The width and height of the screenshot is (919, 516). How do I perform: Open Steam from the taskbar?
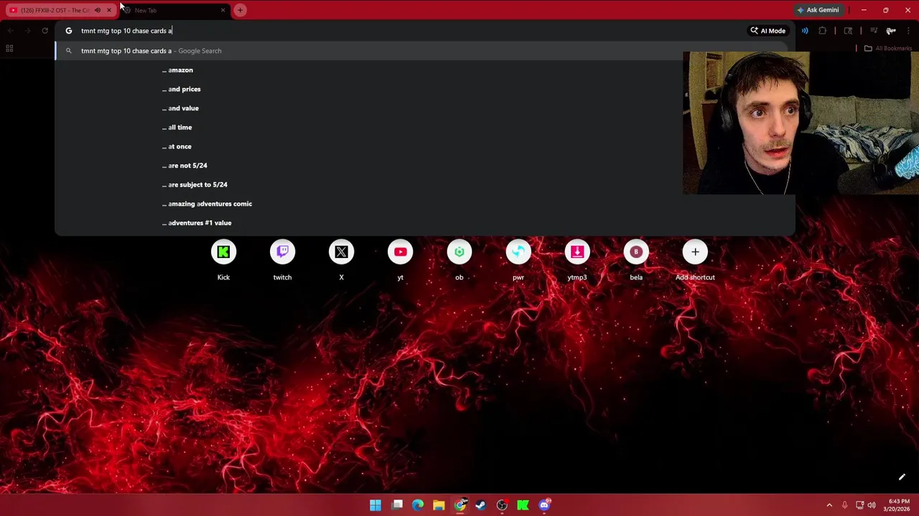(480, 505)
